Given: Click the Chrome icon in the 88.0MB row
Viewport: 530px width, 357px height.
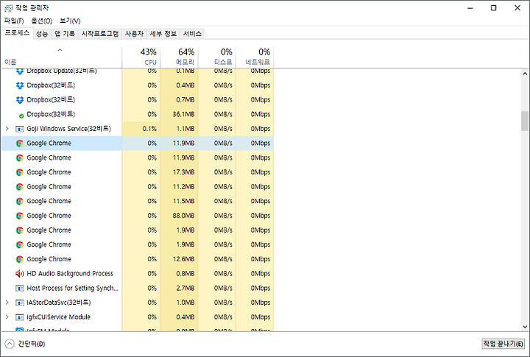Looking at the screenshot, I should pos(20,216).
